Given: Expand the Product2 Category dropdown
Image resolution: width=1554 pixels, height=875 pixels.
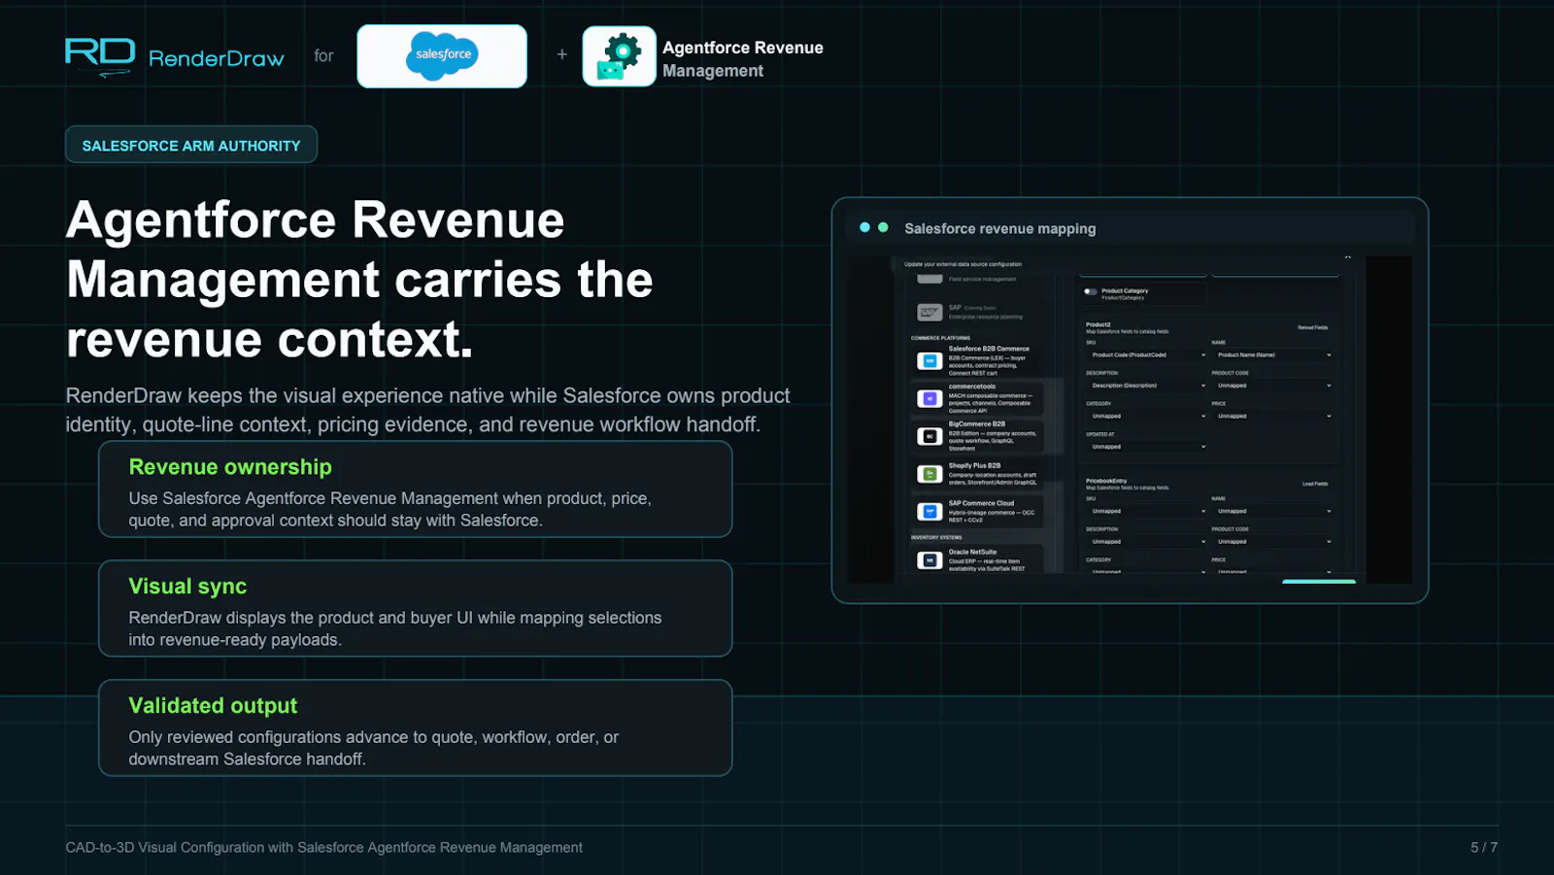Looking at the screenshot, I should 1146,416.
